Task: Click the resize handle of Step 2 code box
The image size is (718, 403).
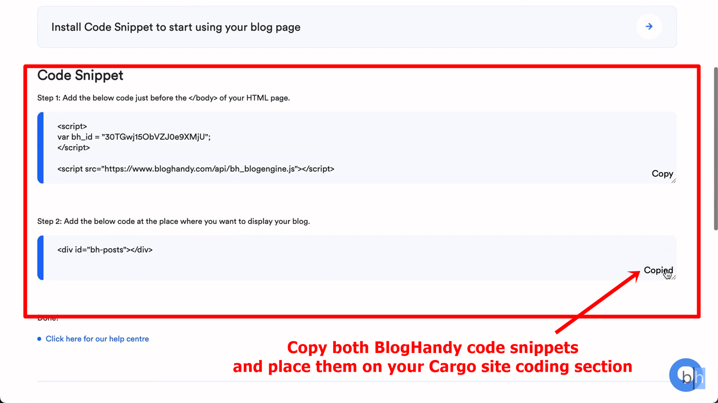Action: [674, 278]
